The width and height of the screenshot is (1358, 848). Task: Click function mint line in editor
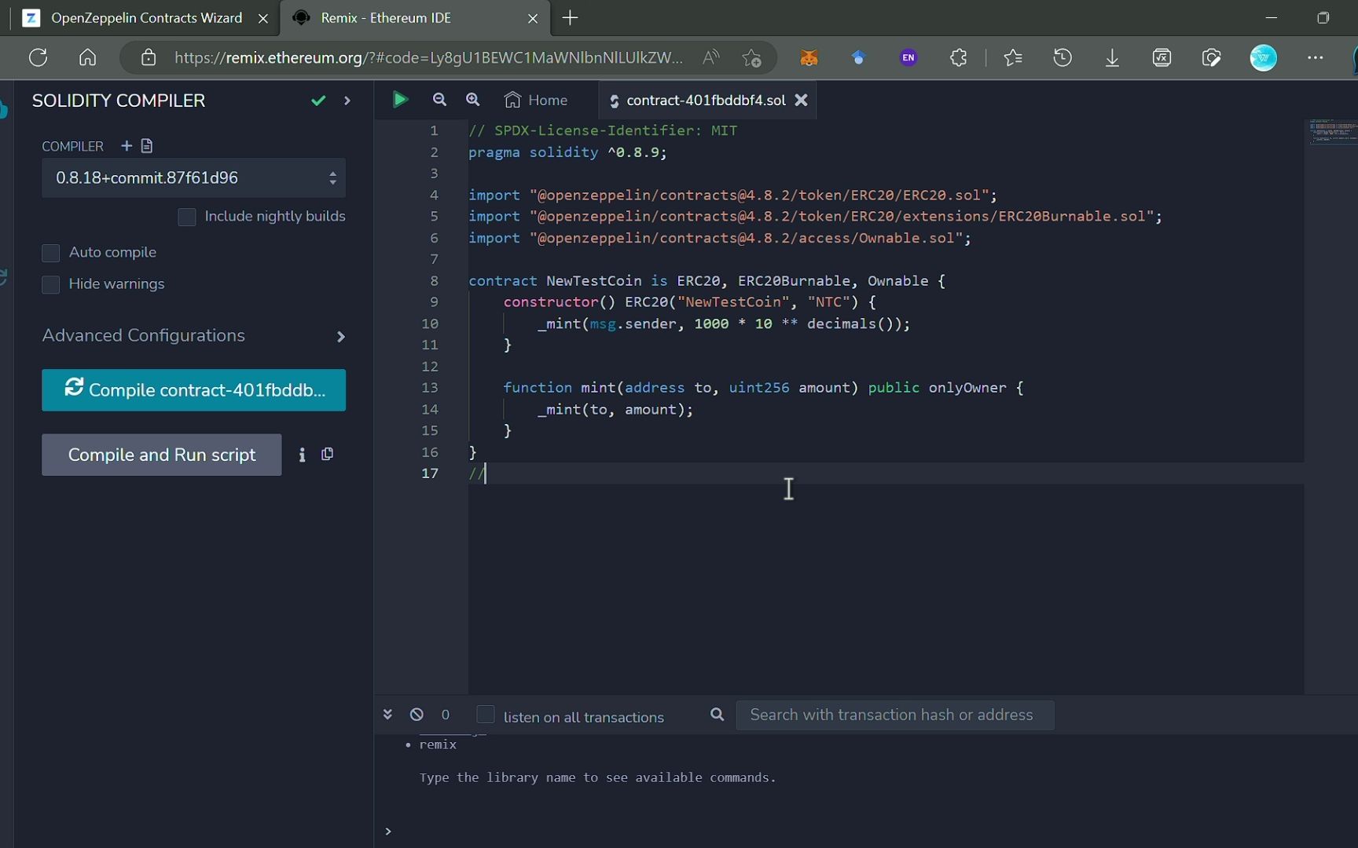[762, 388]
